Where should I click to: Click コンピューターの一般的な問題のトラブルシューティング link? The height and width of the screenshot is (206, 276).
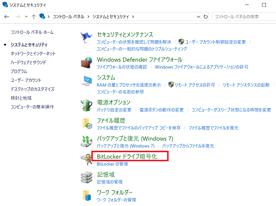click(x=142, y=49)
